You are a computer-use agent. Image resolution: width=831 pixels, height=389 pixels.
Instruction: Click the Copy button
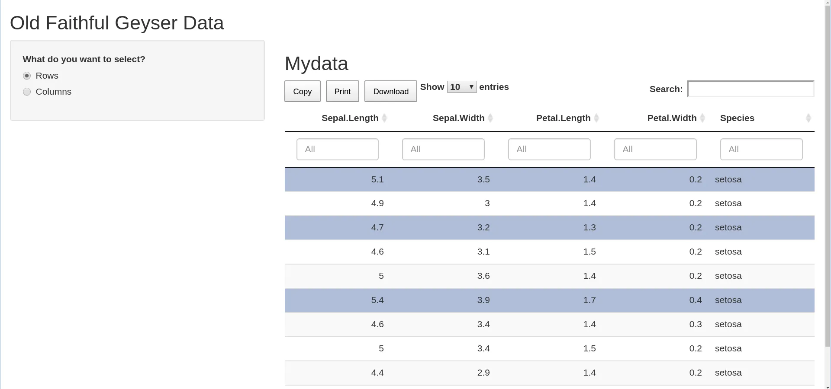pos(302,91)
